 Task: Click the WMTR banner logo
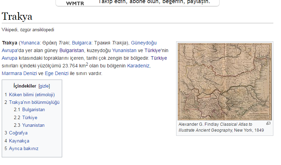75,3
